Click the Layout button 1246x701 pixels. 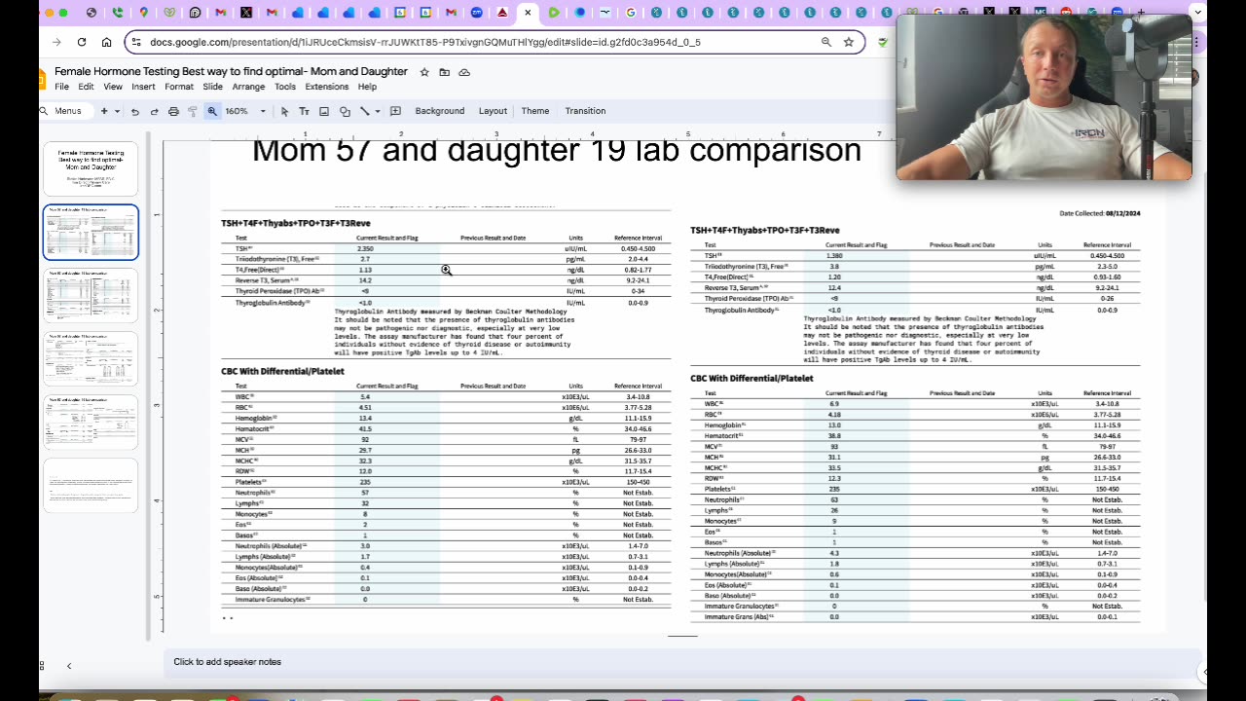(x=493, y=111)
